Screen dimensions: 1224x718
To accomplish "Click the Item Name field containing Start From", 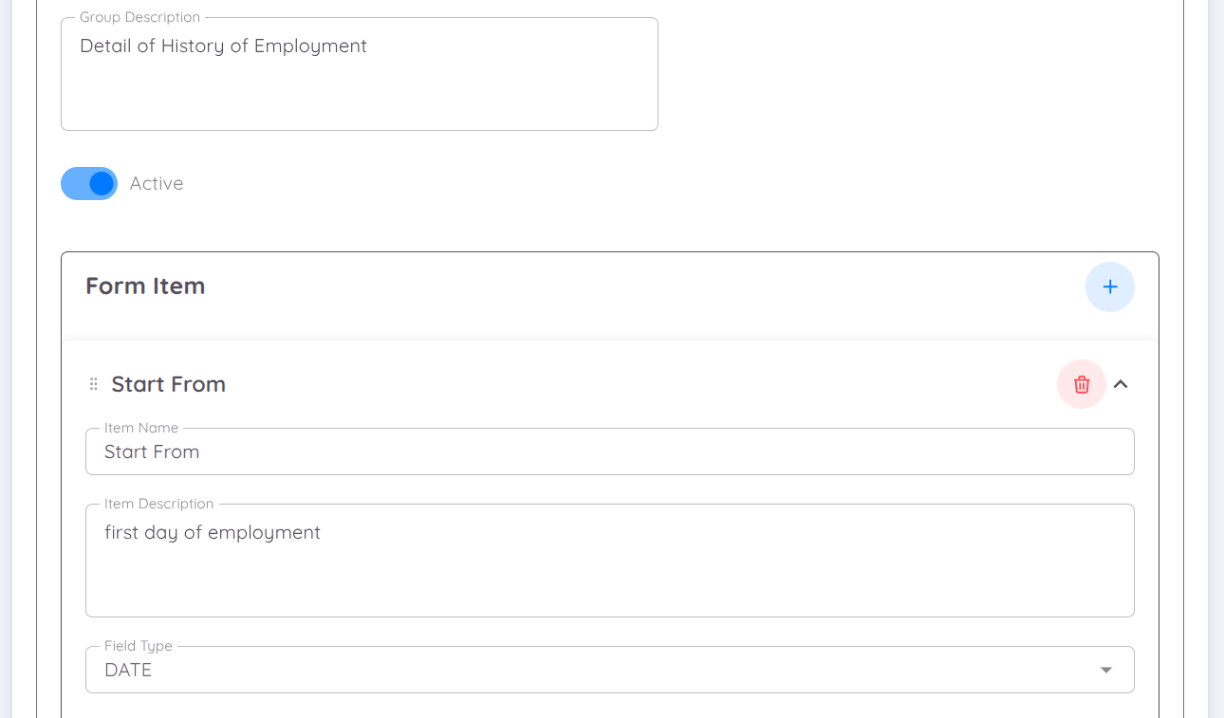I will tap(609, 451).
